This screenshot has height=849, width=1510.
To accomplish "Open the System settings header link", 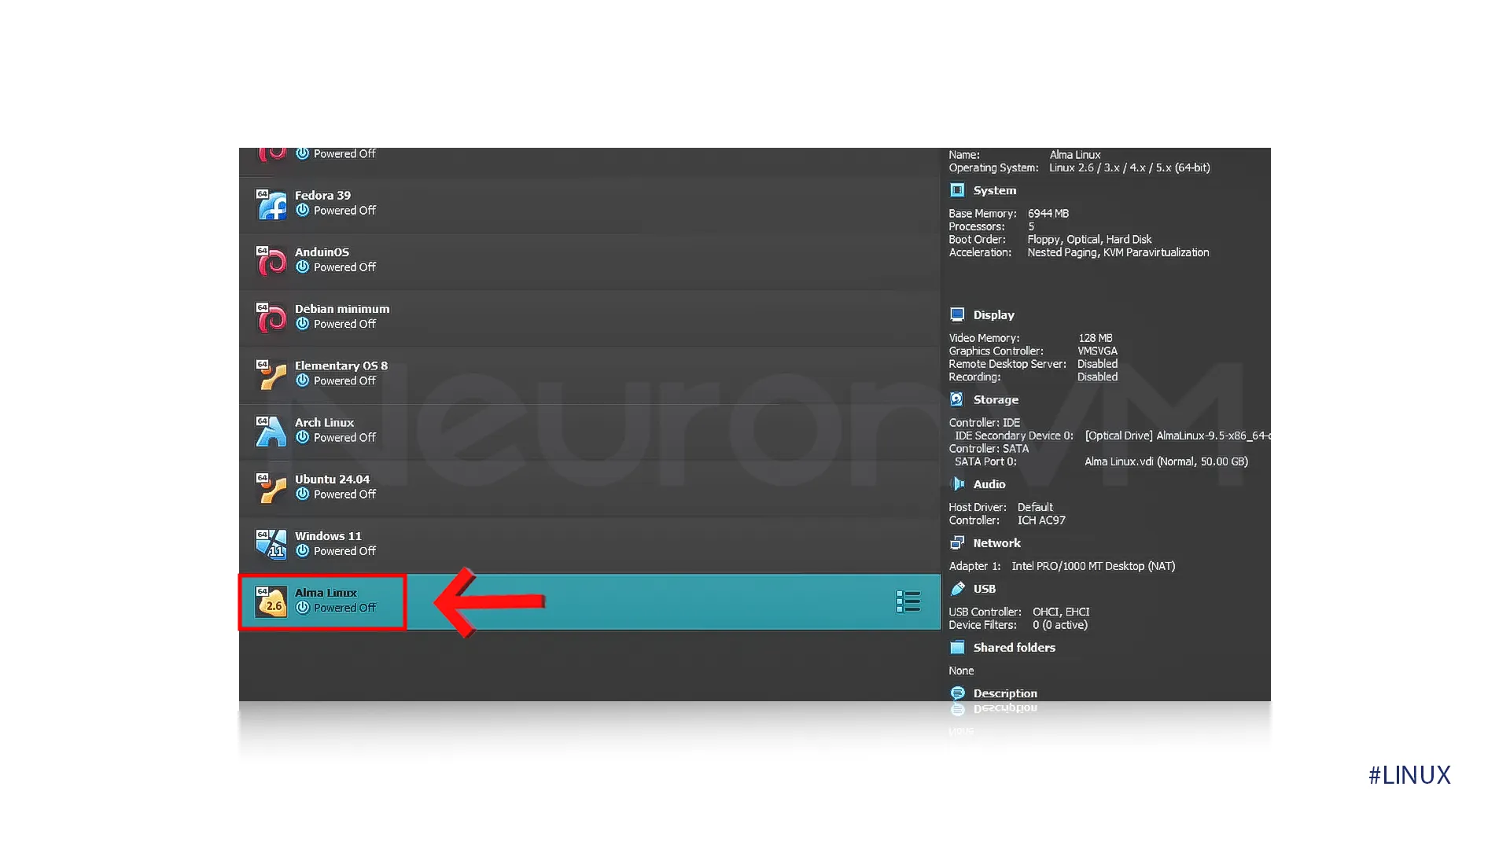I will [x=995, y=190].
